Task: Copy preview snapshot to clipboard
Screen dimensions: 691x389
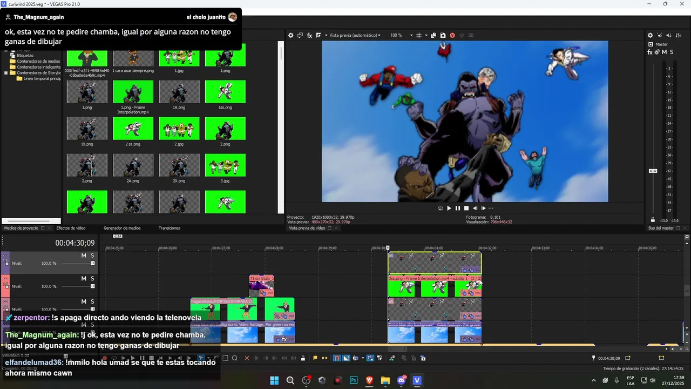Action: pyautogui.click(x=433, y=35)
